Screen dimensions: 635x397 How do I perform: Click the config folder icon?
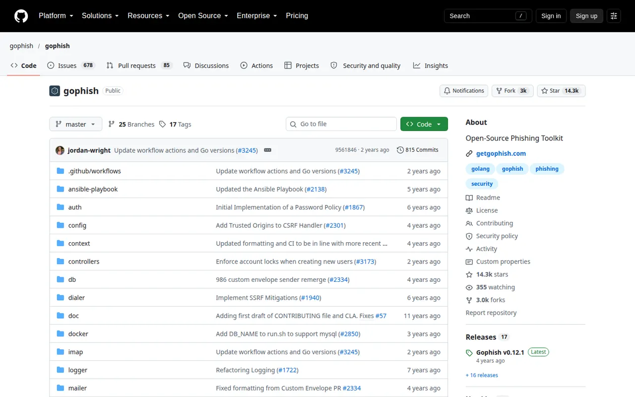point(61,225)
